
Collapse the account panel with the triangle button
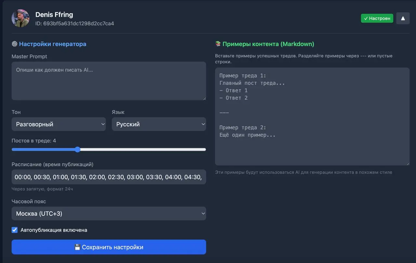click(x=403, y=18)
